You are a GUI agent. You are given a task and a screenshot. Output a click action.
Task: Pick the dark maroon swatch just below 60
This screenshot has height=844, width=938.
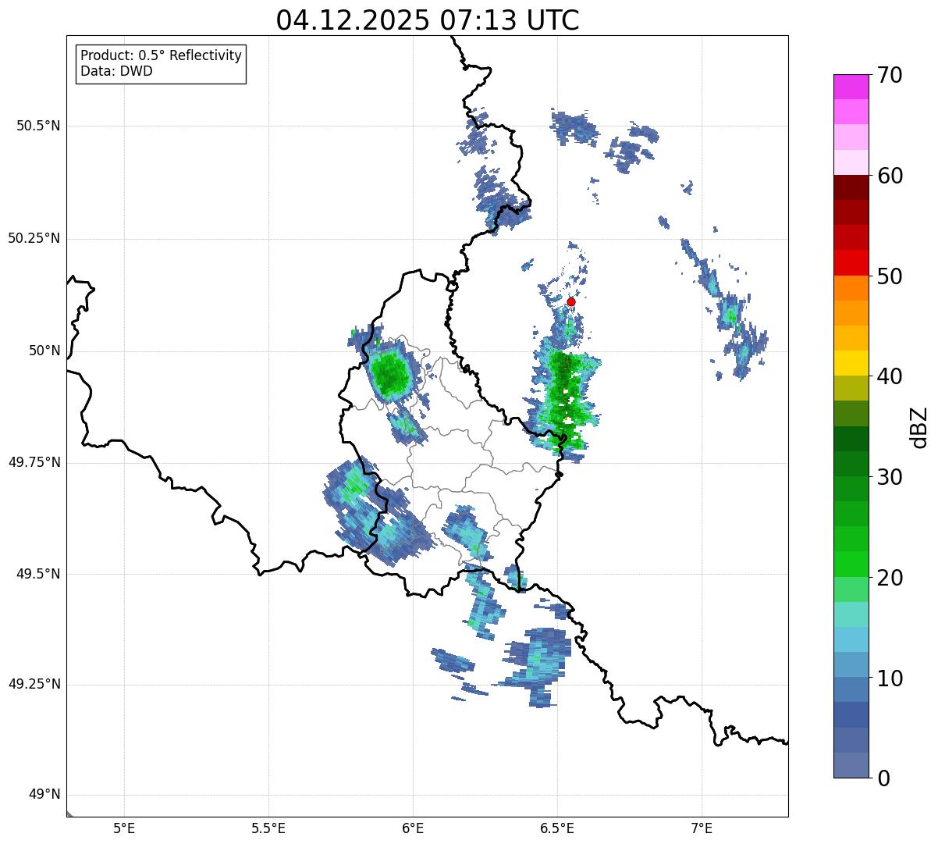pyautogui.click(x=851, y=187)
